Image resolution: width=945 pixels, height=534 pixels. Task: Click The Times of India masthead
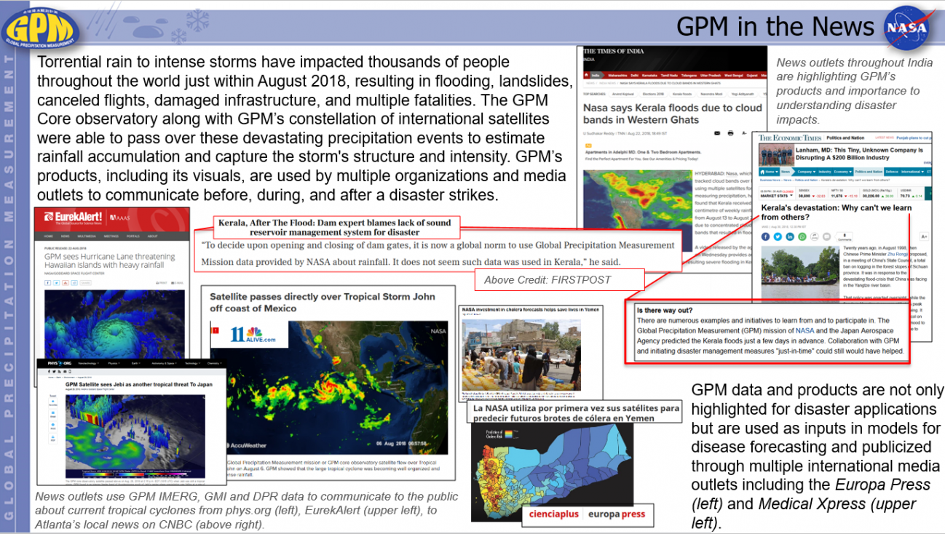(x=615, y=51)
